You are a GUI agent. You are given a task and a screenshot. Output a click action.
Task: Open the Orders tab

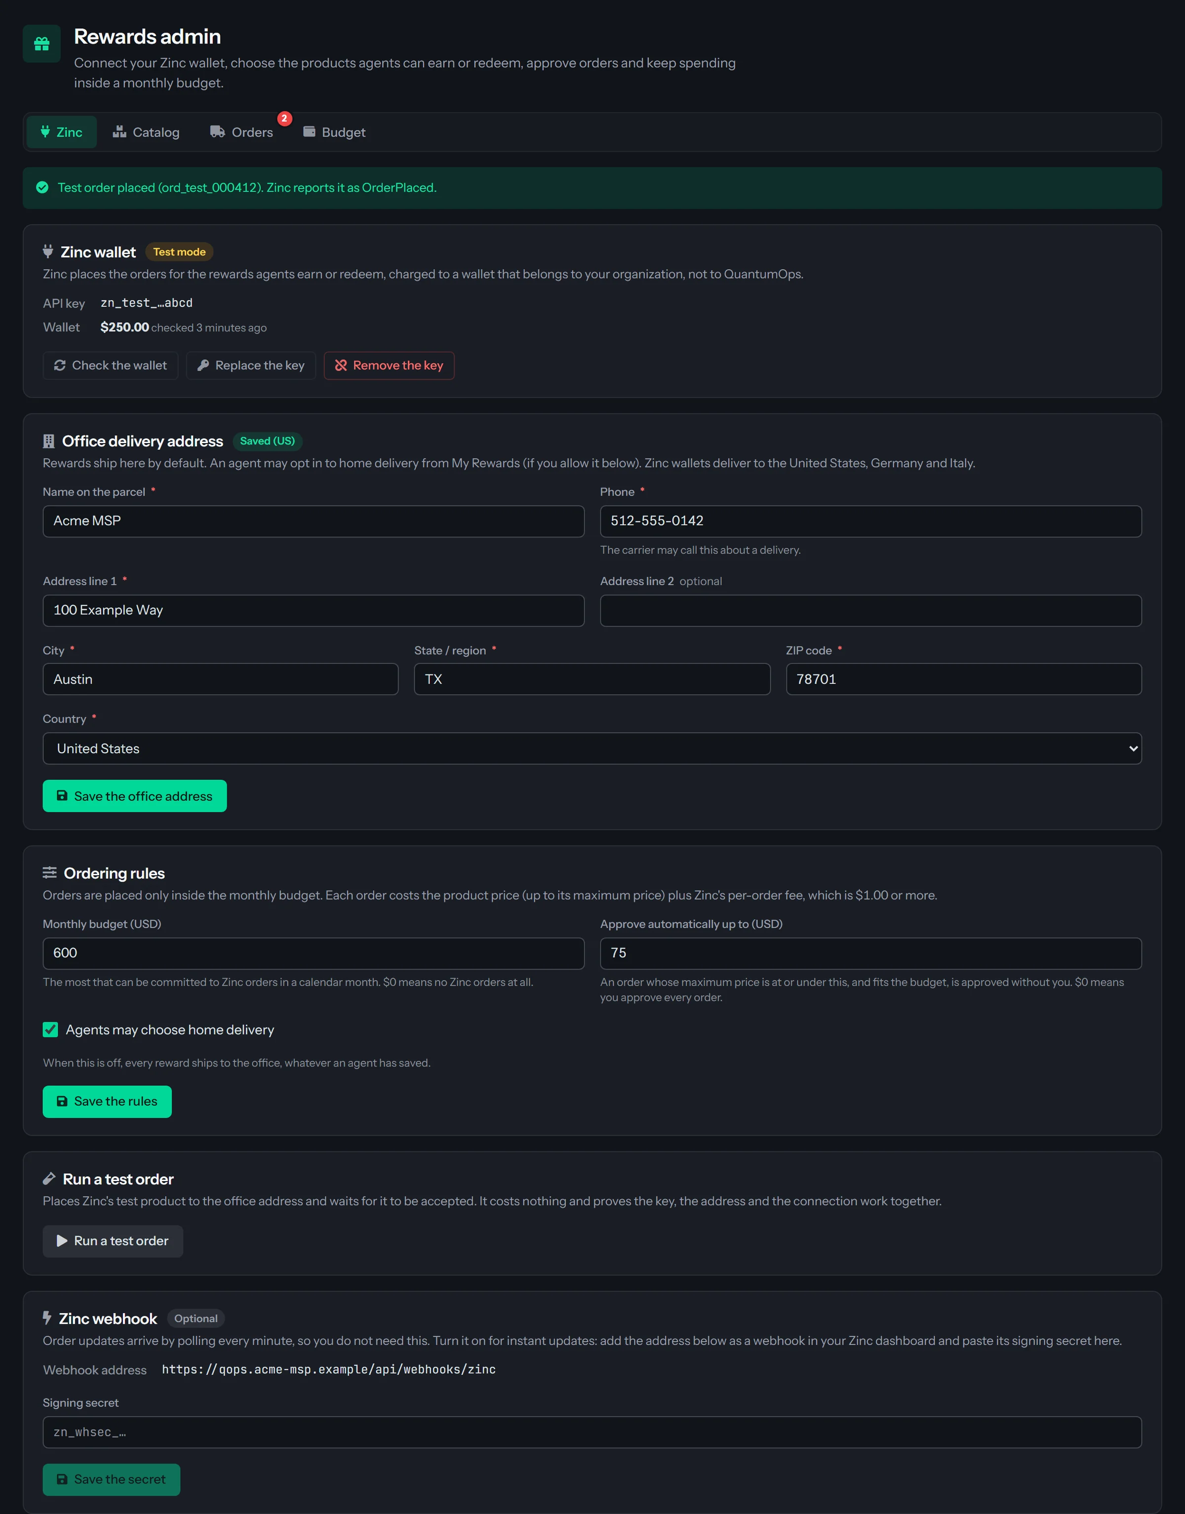pos(242,132)
